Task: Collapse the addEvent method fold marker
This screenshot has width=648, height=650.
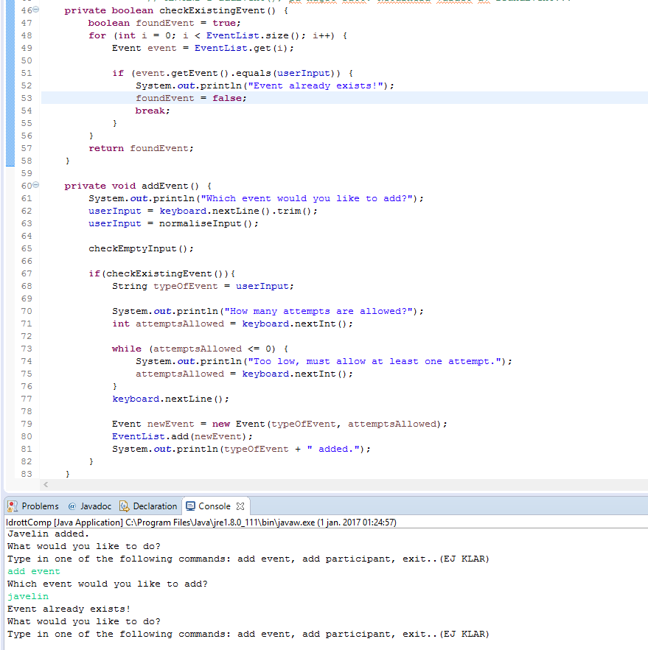Action: pyautogui.click(x=35, y=185)
